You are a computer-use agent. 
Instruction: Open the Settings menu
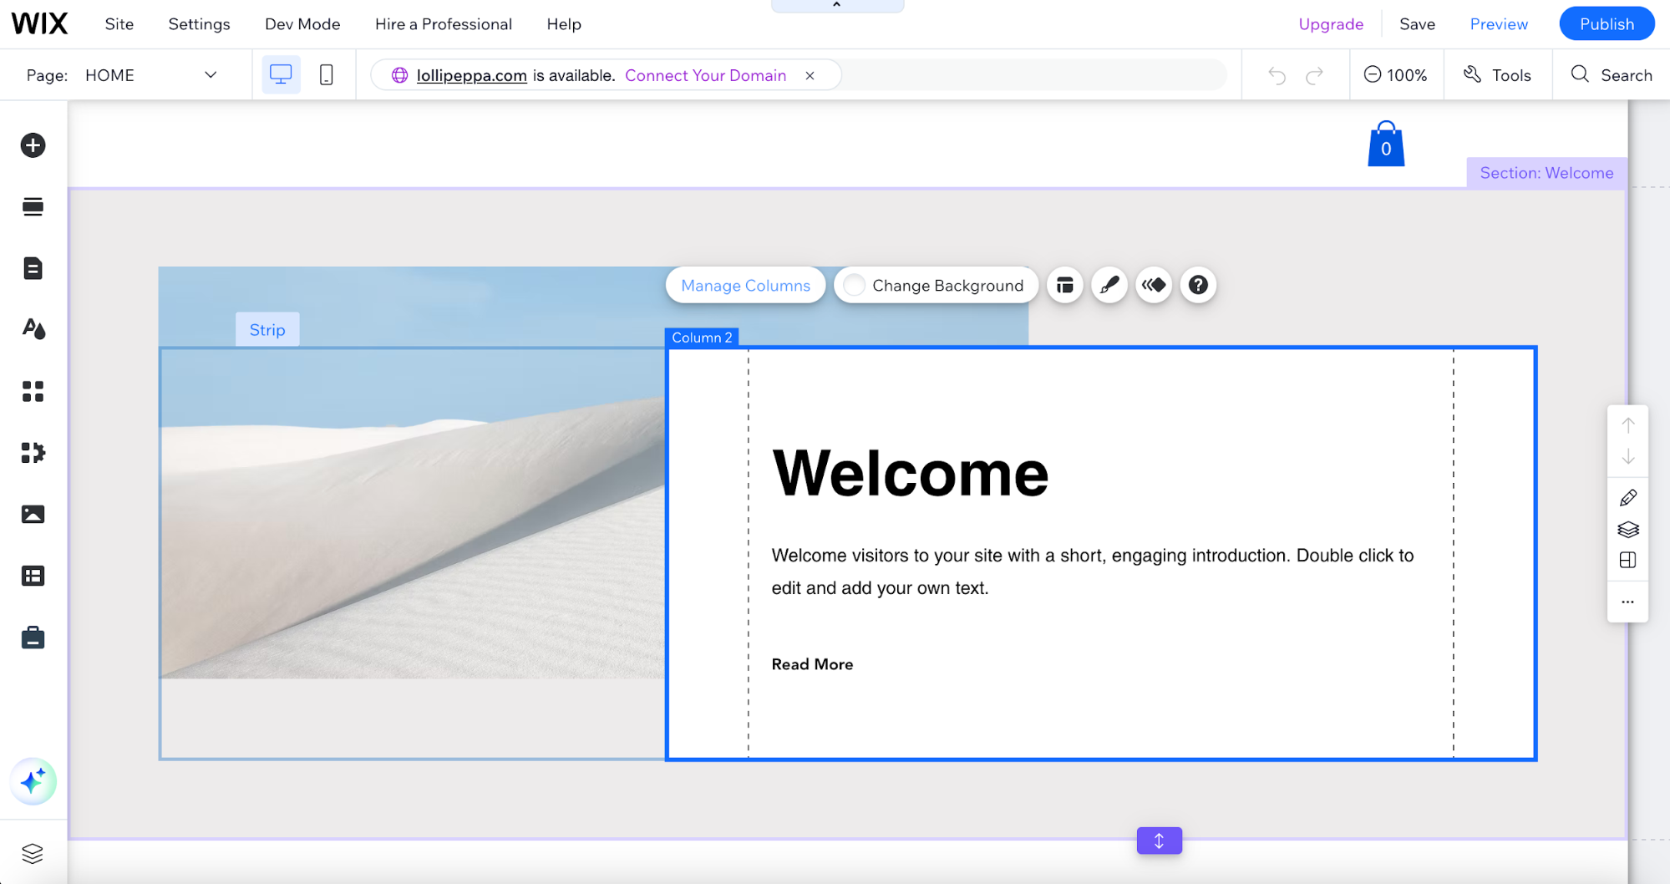click(x=199, y=23)
